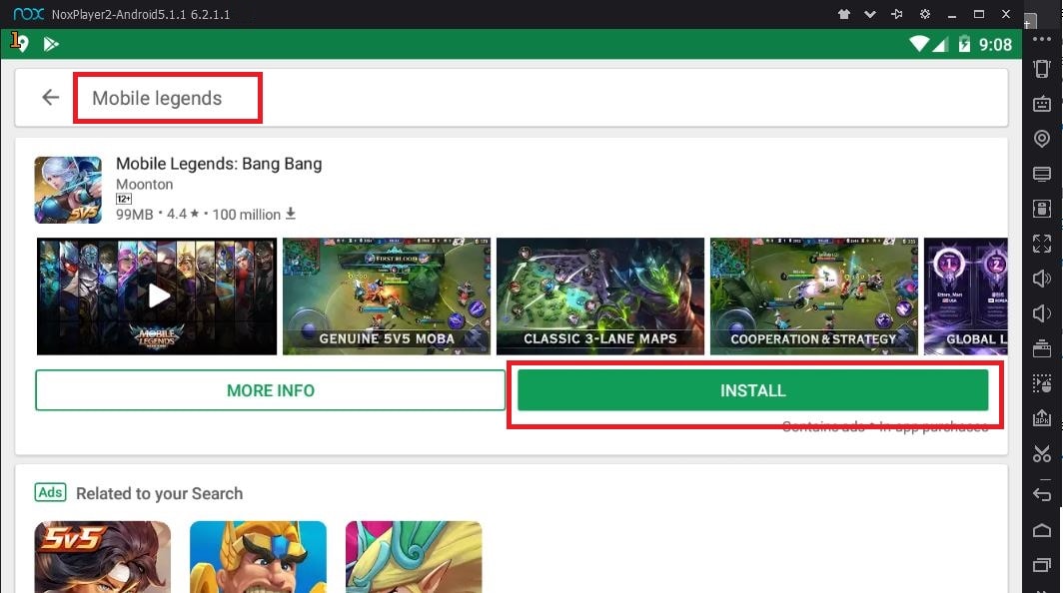Image resolution: width=1063 pixels, height=593 pixels.
Task: Click the 9:08 clock in status bar
Action: [995, 45]
